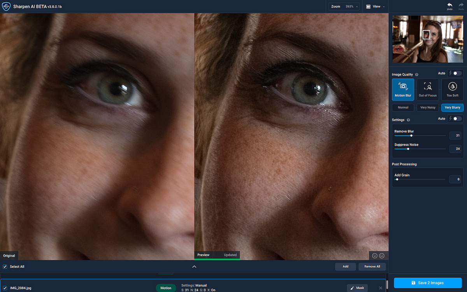The height and width of the screenshot is (292, 467).
Task: Click the happy face feedback icon
Action: [375, 256]
